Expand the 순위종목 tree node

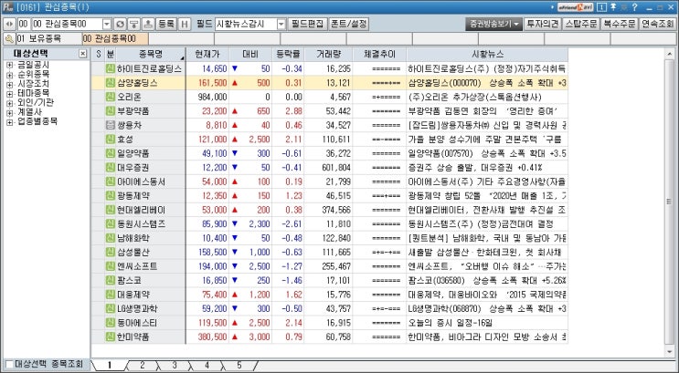point(9,75)
